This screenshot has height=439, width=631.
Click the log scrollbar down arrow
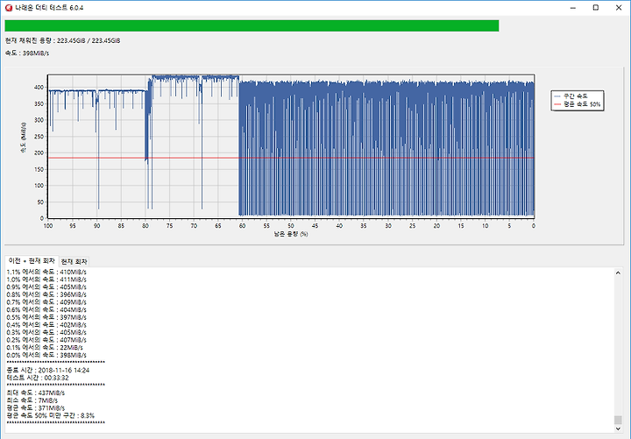coord(618,429)
